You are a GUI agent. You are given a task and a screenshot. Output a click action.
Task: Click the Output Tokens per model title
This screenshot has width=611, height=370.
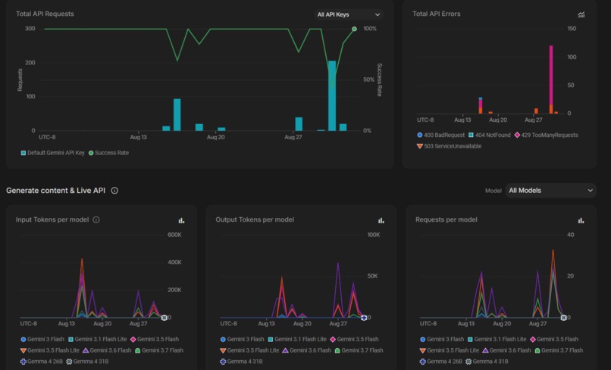[255, 219]
